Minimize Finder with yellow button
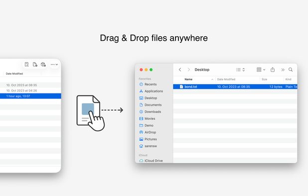This screenshot has height=196, width=308. pos(146,70)
